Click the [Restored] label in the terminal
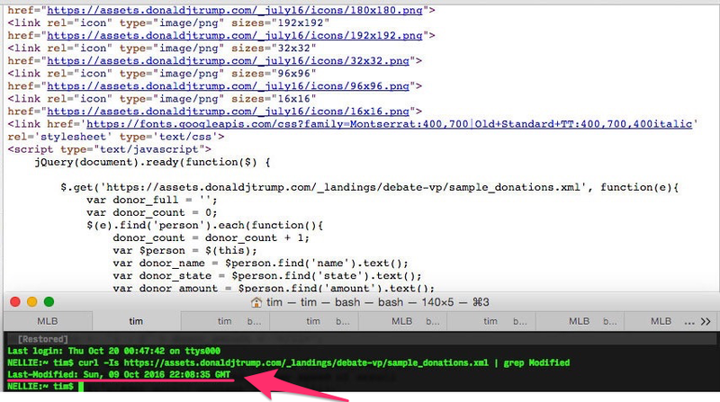Viewport: 720px width, 402px height. click(x=42, y=339)
